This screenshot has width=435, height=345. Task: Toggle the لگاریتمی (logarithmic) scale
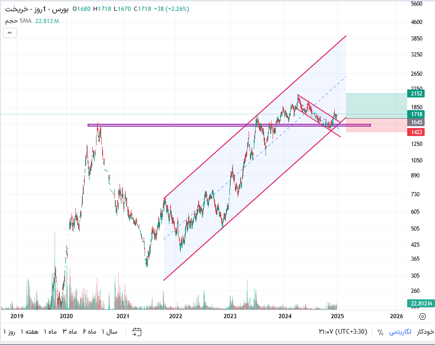tap(400, 332)
